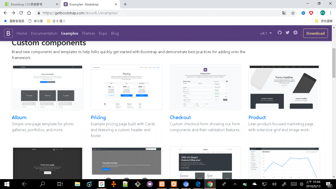Screen dimensions: 336x189
Task: Close the Examples · Bootstrap tab
Action: coord(116,4)
